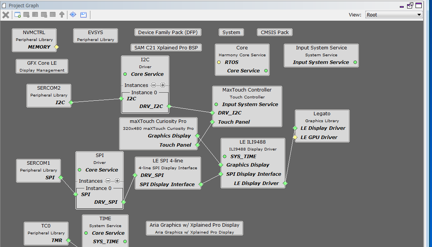The height and width of the screenshot is (247, 432).
Task: Click the blue fit-graph-to-view toolbar icon
Action: [73, 15]
